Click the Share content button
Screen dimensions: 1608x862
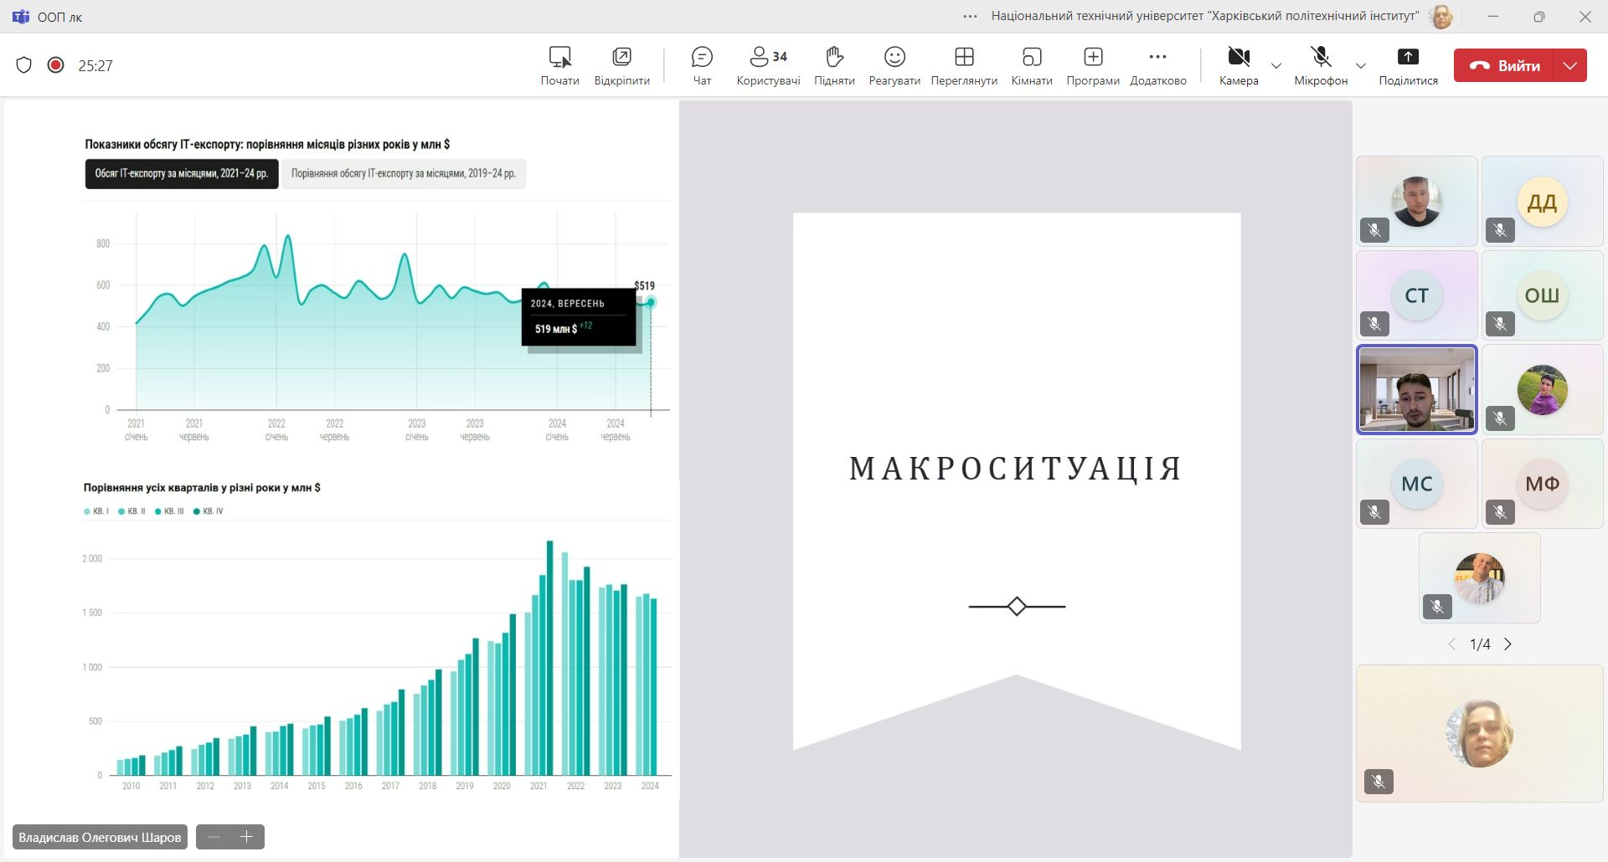tap(1408, 65)
